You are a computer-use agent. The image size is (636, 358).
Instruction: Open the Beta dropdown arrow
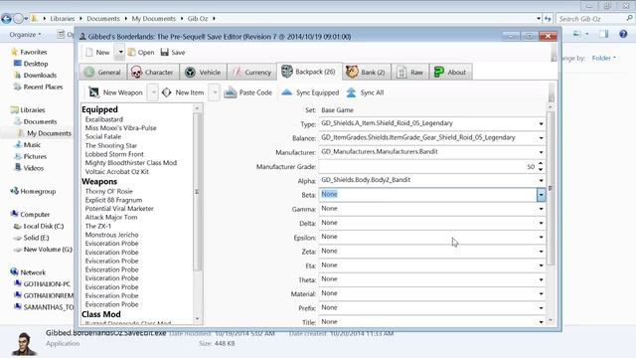tap(541, 195)
